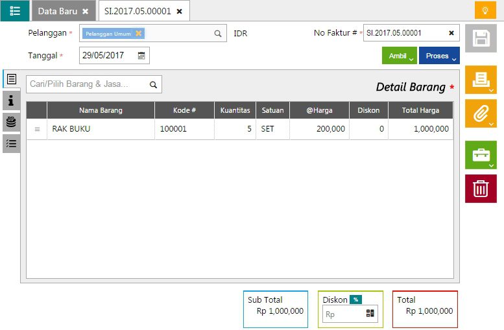
Task: Click the red trash delete icon
Action: 481,189
